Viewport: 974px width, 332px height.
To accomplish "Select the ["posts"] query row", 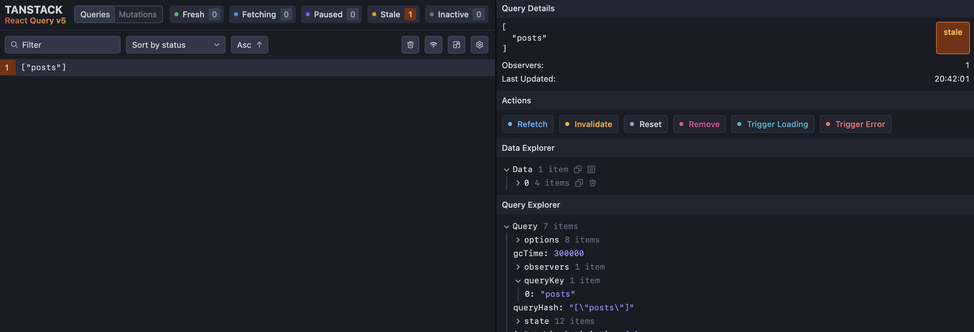I will (x=247, y=67).
